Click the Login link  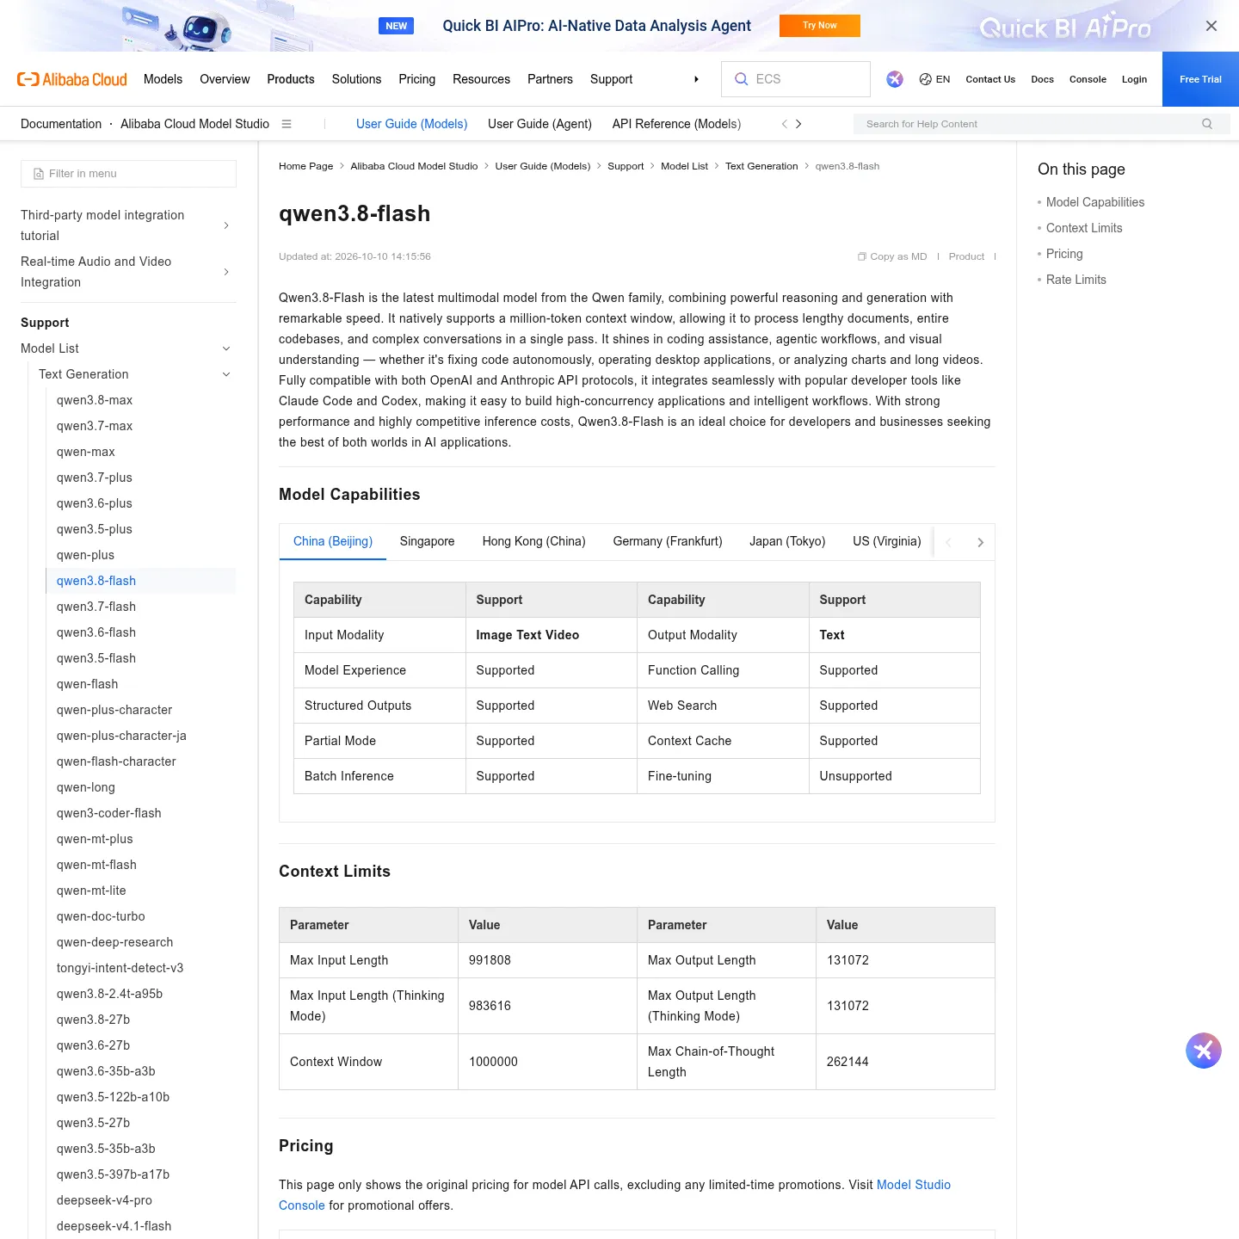(x=1134, y=79)
